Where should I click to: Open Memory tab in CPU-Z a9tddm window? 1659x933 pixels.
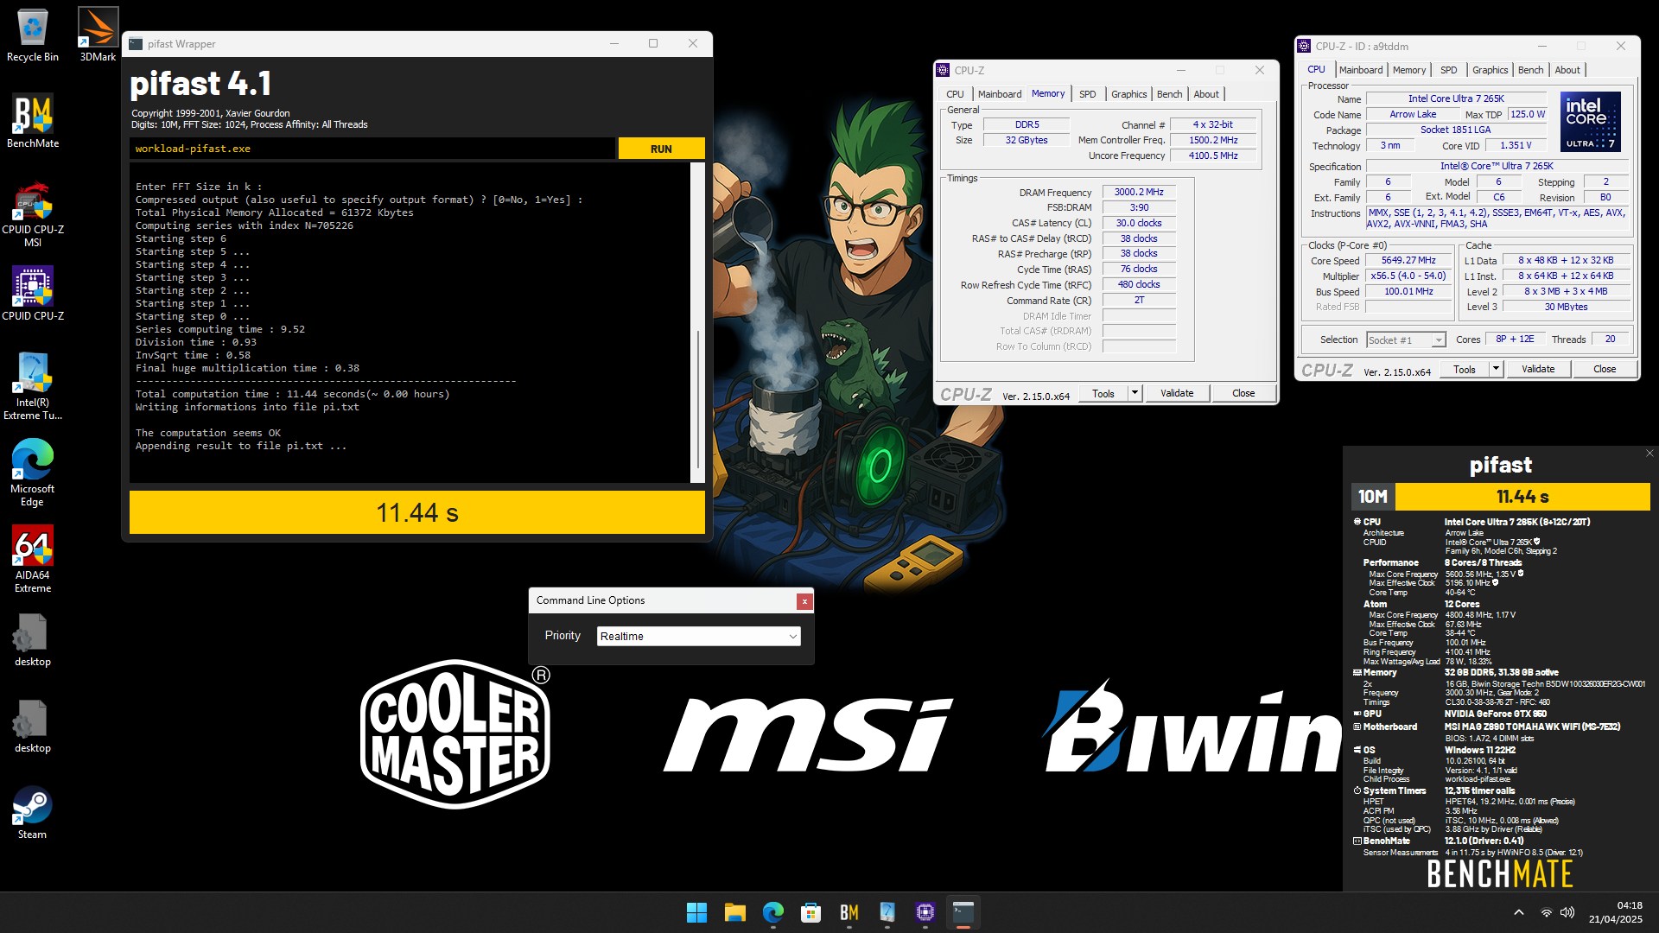point(1408,70)
